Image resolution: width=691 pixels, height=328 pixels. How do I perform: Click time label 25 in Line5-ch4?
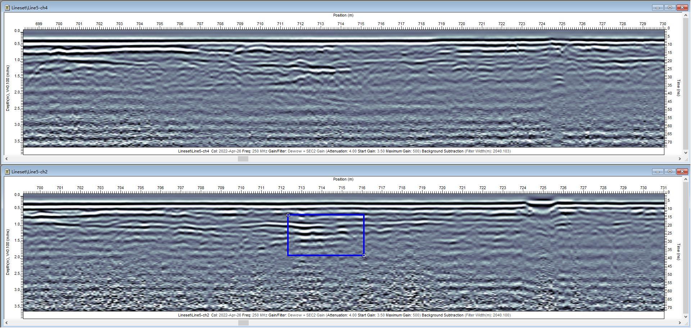670,69
